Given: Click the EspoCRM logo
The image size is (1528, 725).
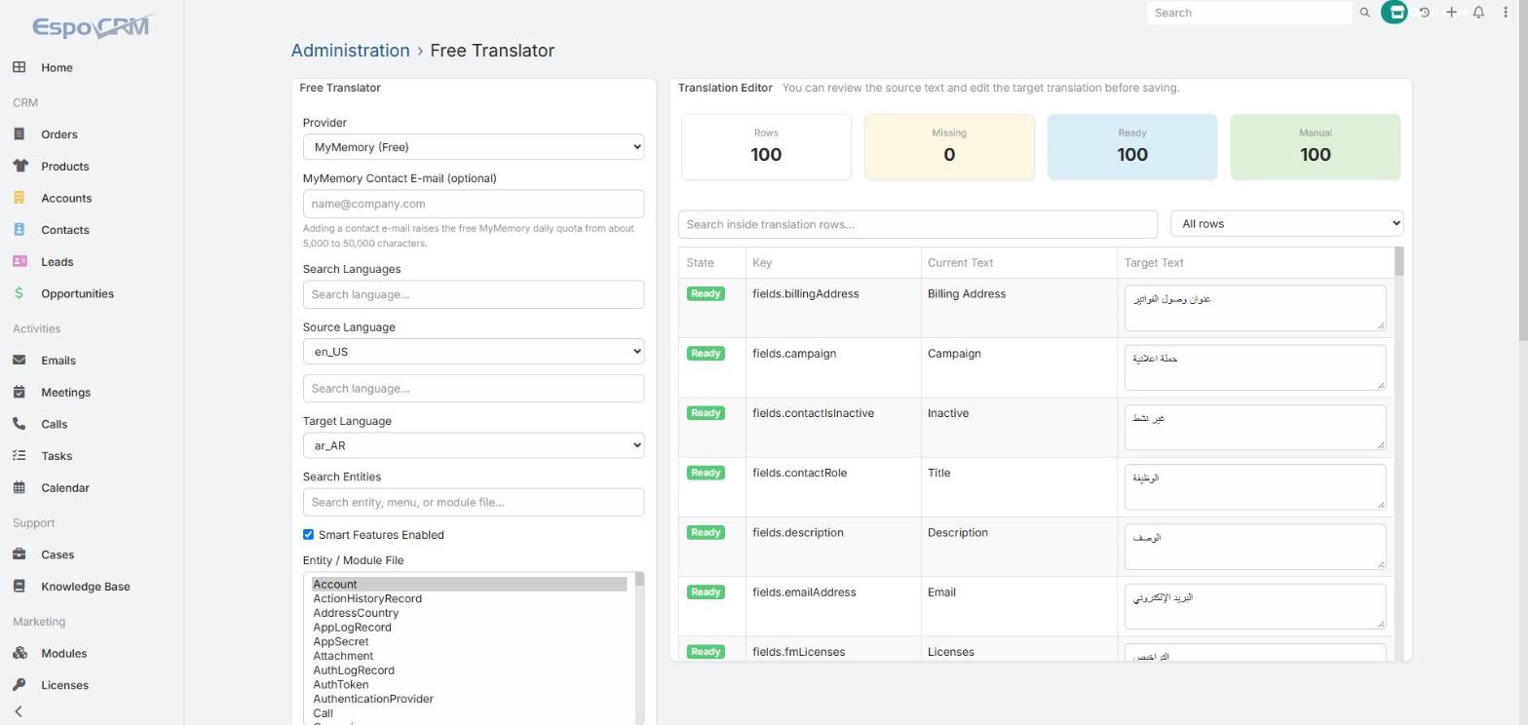Looking at the screenshot, I should 92,26.
